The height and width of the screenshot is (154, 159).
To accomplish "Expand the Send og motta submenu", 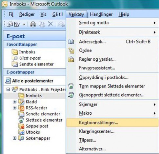I will pos(112,23).
